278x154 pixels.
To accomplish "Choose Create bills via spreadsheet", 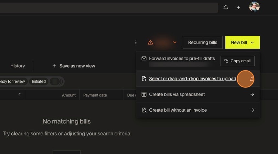I will pos(177,95).
